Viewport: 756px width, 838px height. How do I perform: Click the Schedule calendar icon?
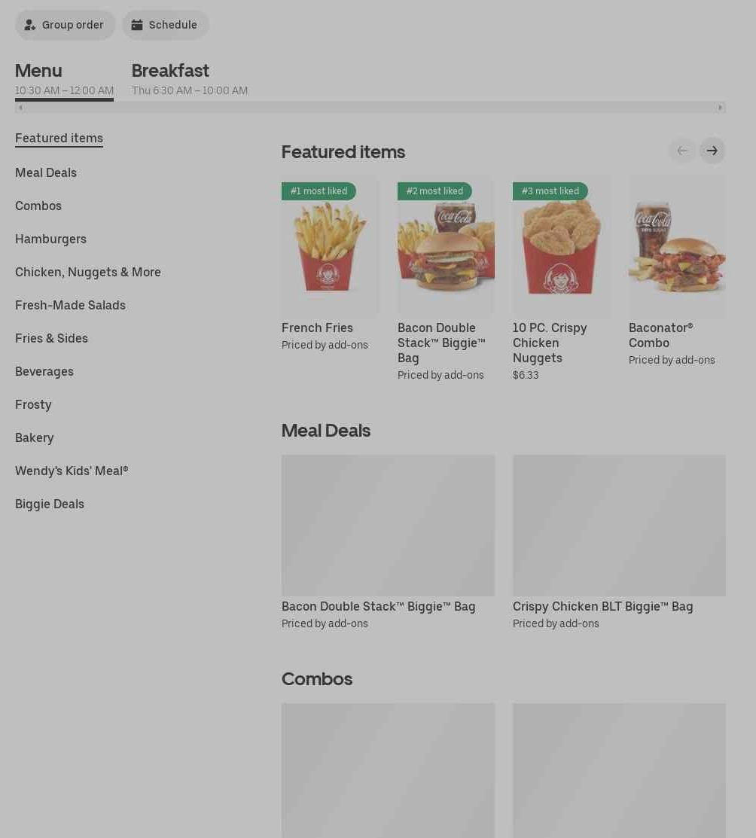(x=137, y=25)
